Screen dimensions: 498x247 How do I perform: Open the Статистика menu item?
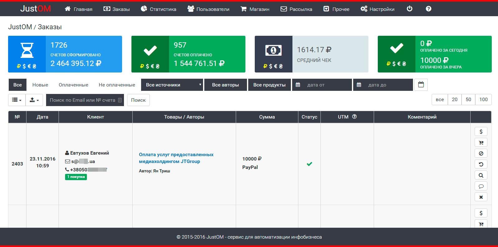[159, 9]
